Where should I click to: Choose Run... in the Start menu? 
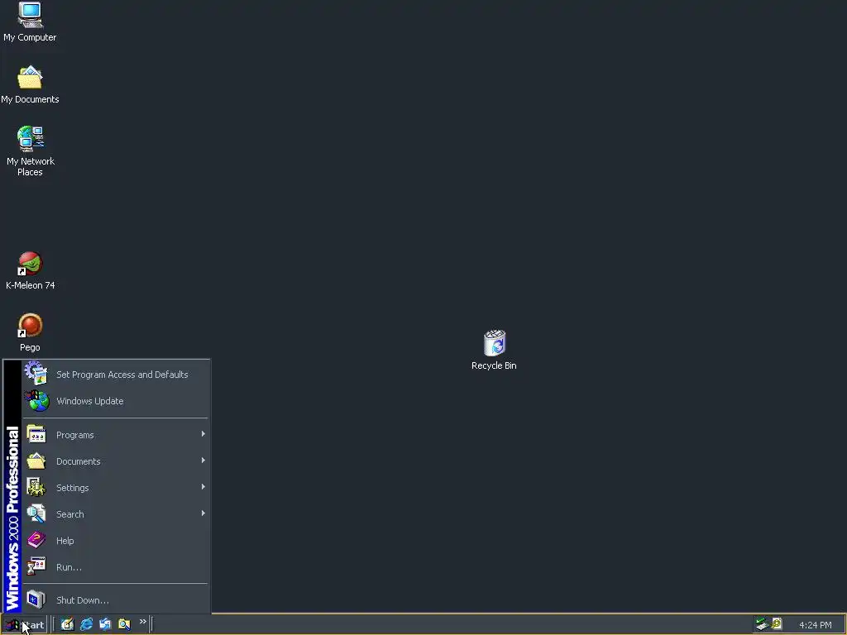116,567
